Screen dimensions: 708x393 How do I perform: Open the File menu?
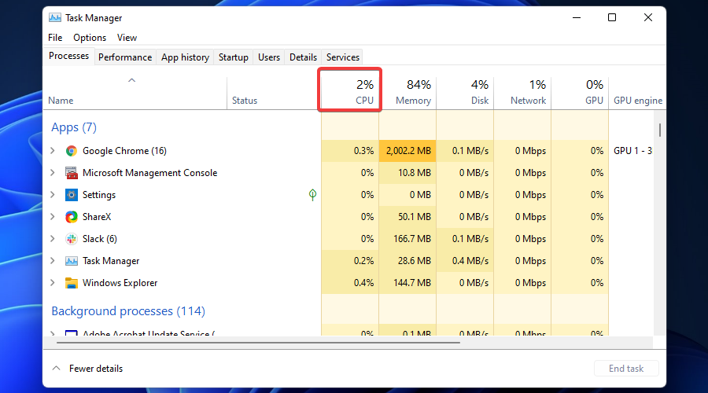tap(55, 38)
